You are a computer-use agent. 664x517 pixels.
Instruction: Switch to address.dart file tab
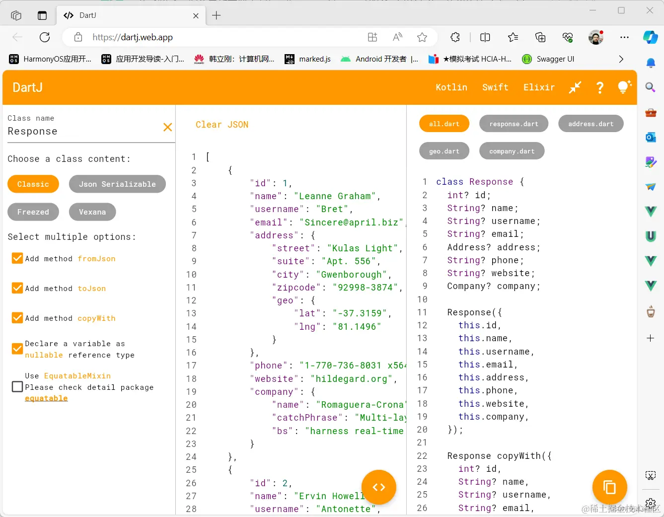point(590,124)
